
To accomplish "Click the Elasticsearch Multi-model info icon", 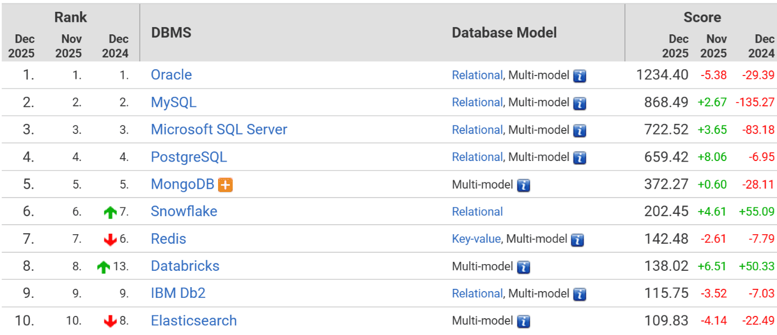I will [523, 321].
